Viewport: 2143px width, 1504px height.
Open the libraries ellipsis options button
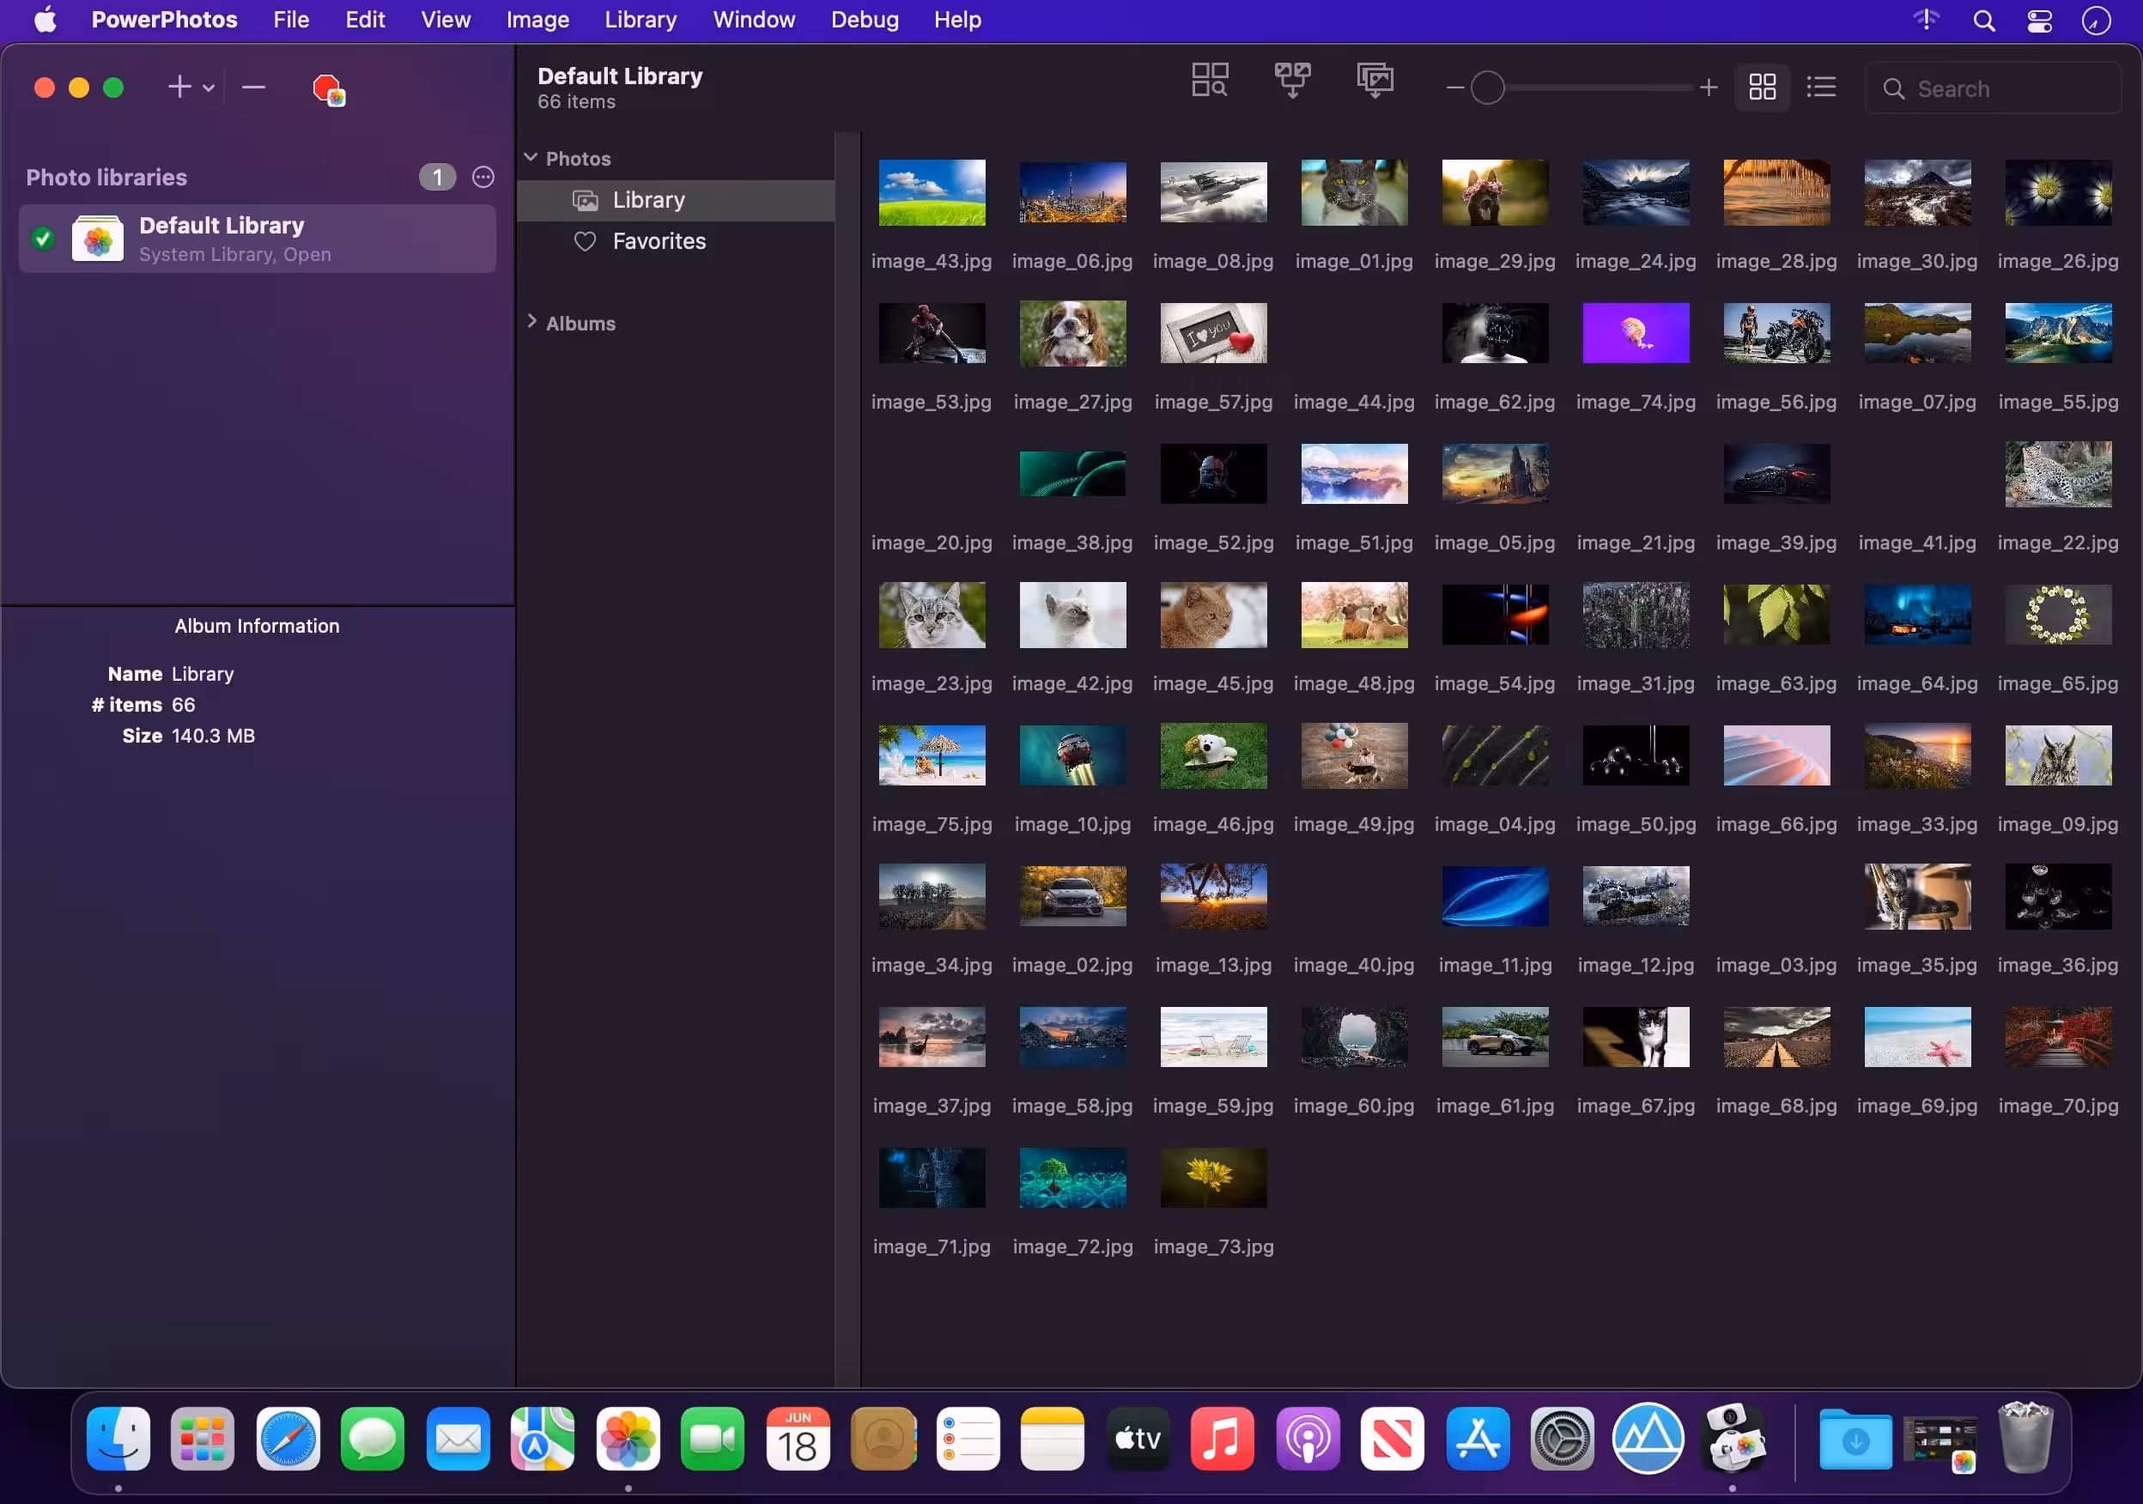(483, 178)
